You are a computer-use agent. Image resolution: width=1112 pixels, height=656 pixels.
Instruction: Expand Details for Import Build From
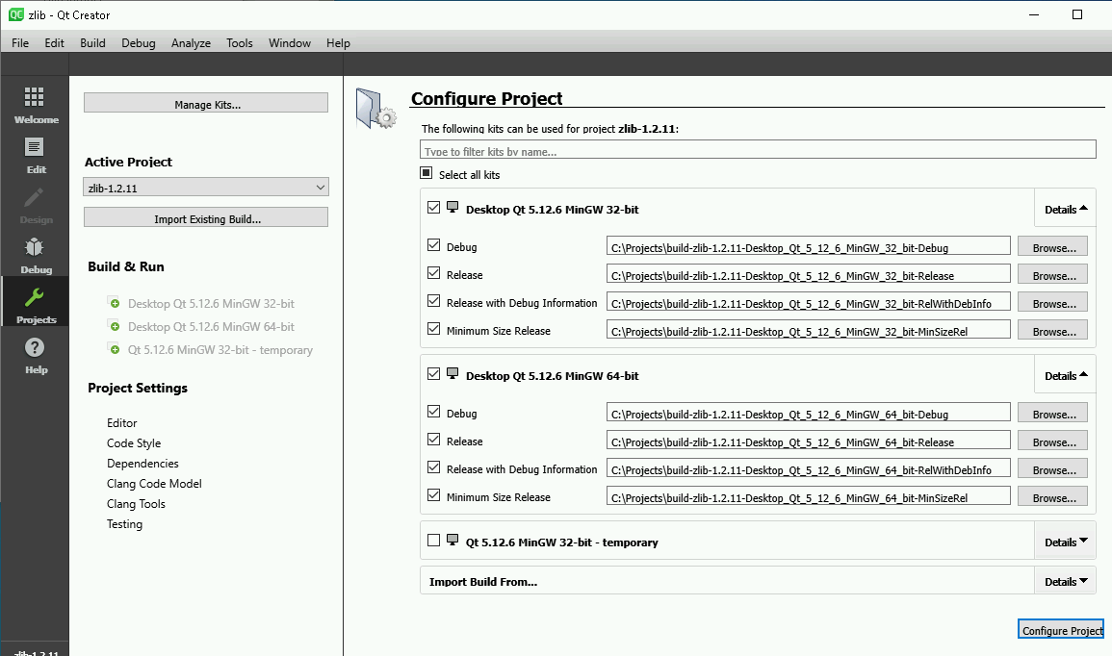[1065, 582]
